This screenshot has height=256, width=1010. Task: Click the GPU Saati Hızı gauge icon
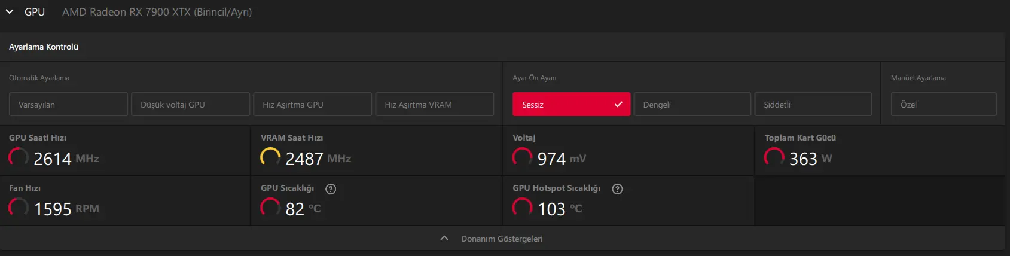pos(19,157)
